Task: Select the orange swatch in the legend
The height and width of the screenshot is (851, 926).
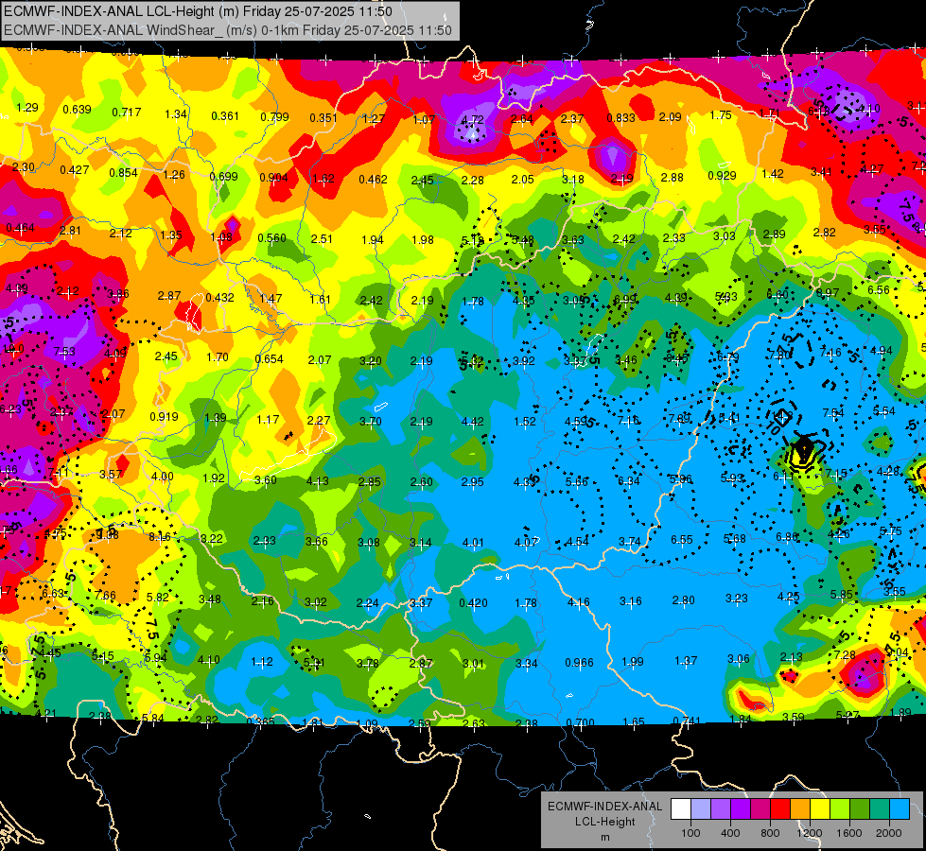Action: (x=800, y=808)
